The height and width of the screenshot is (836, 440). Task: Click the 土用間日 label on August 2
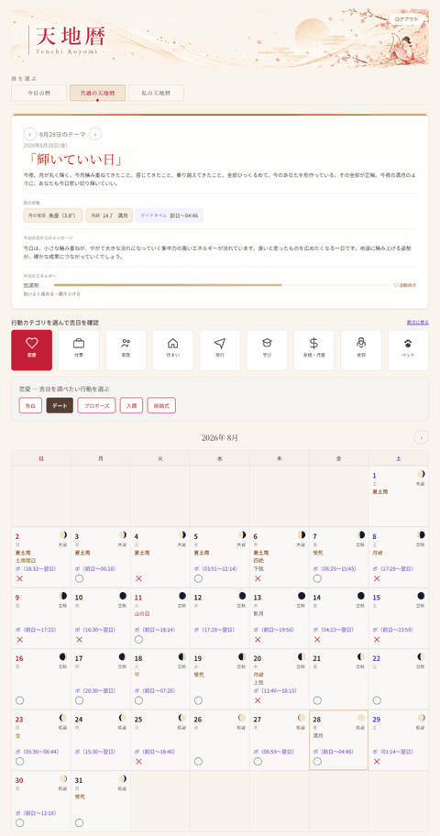25,561
